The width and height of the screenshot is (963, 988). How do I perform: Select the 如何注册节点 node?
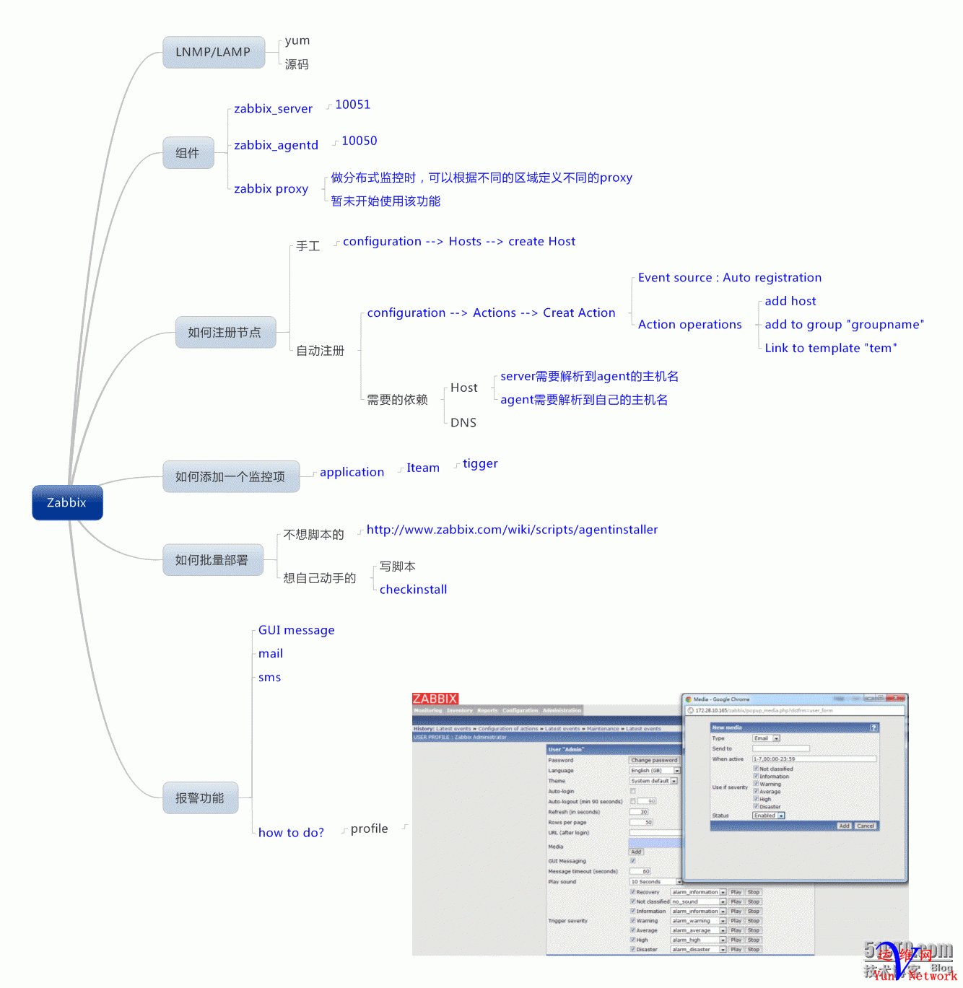point(225,332)
